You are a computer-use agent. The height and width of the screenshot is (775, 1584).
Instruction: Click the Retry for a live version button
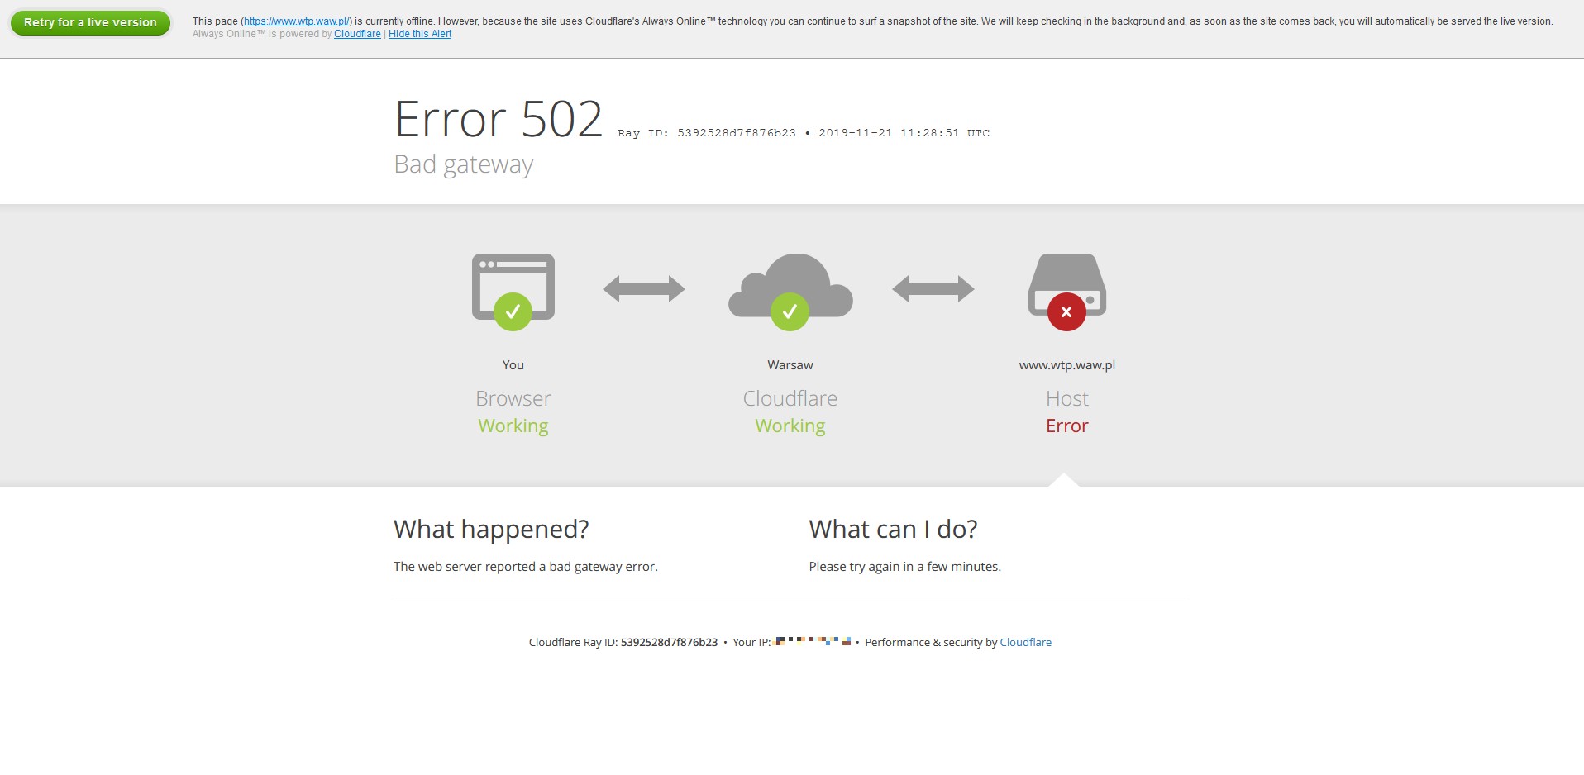coord(90,22)
